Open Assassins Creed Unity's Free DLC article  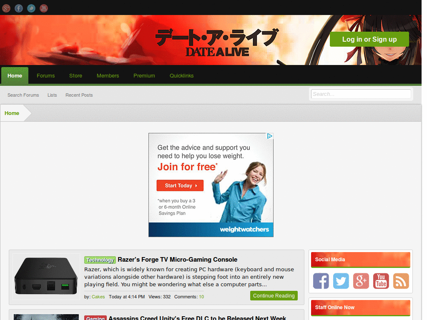pyautogui.click(x=197, y=317)
